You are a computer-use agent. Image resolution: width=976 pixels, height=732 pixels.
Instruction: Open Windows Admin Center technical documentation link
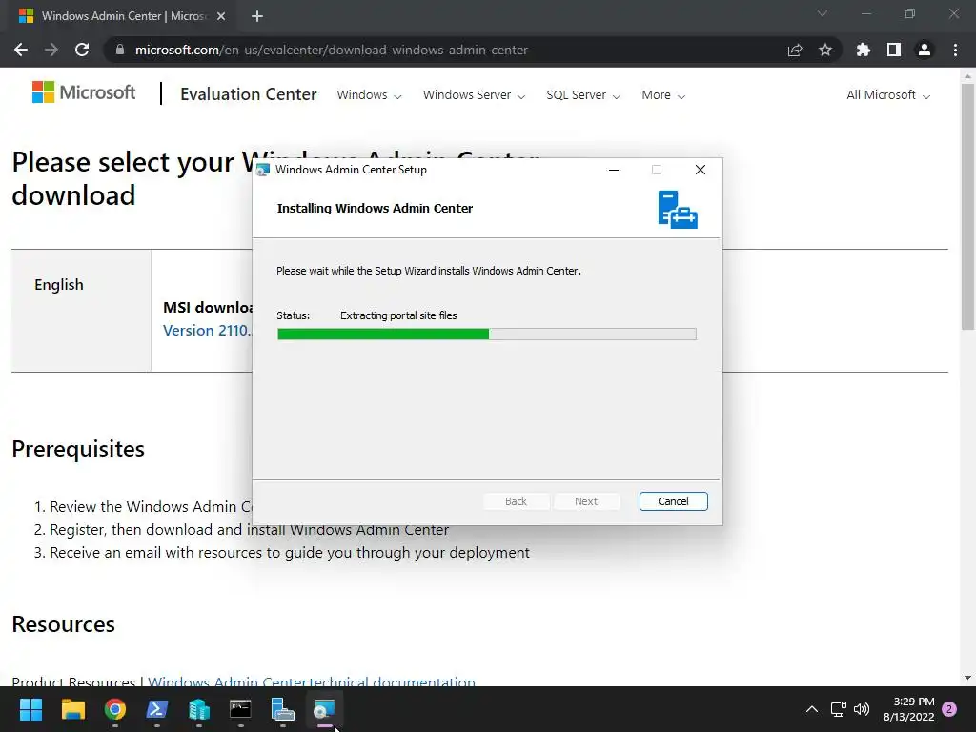tap(312, 682)
